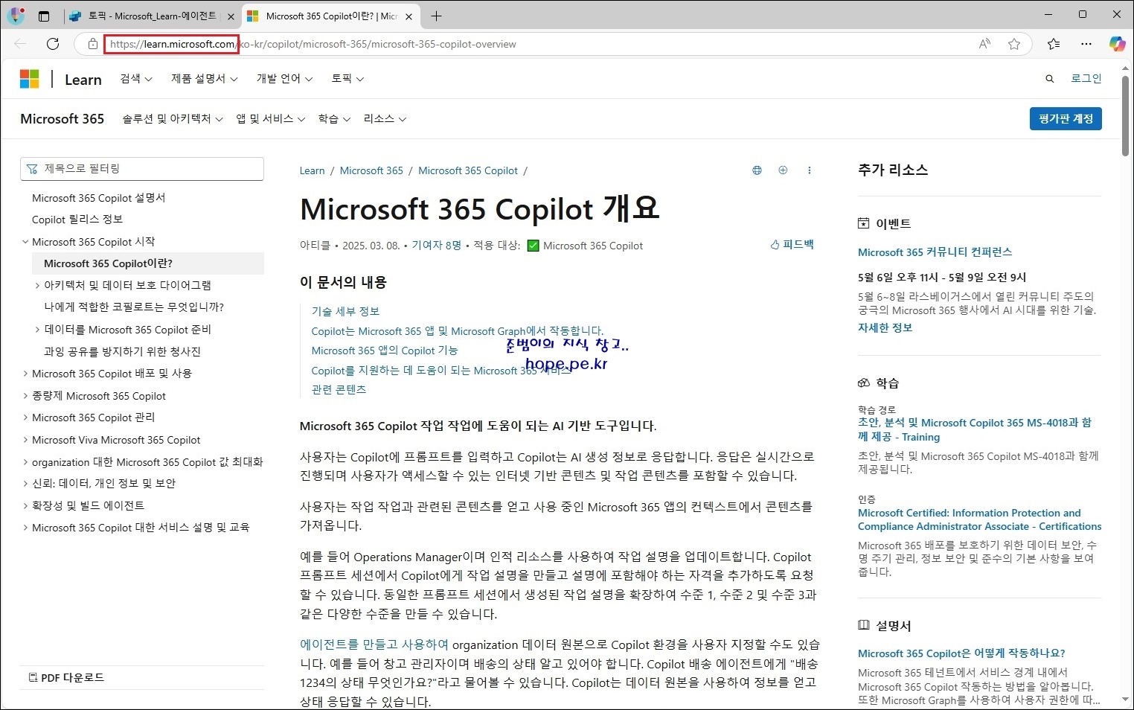Open the 제품 설명서 dropdown
Viewport: 1134px width, 710px height.
205,78
